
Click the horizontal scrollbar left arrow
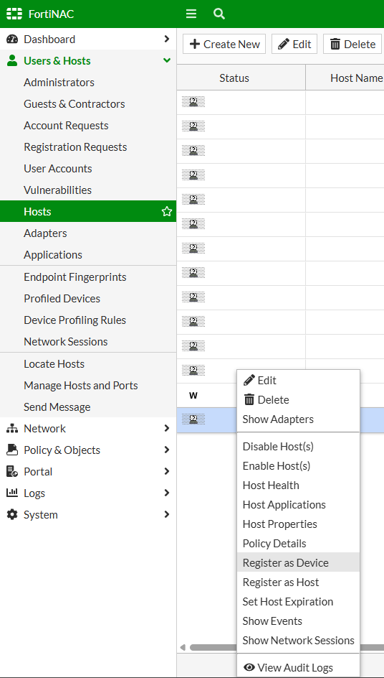pos(183,647)
